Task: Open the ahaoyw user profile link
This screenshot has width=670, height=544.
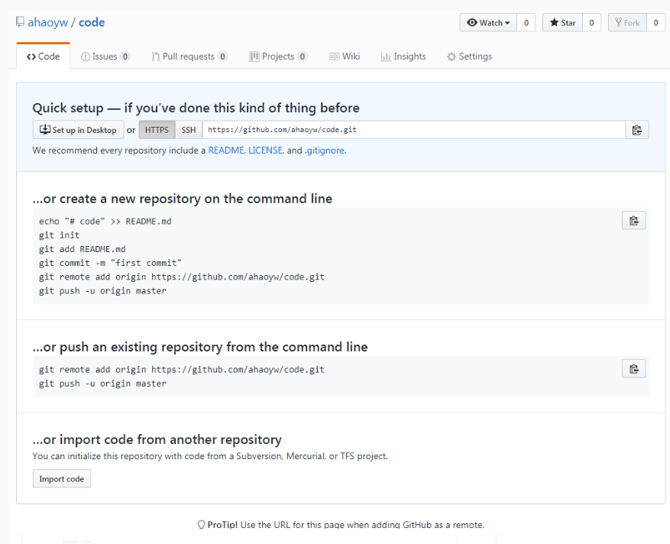Action: tap(47, 22)
